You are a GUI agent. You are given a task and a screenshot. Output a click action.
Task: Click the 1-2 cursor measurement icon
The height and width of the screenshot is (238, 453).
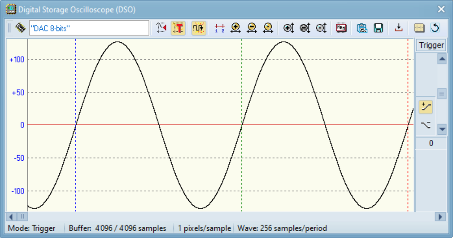pyautogui.click(x=219, y=28)
